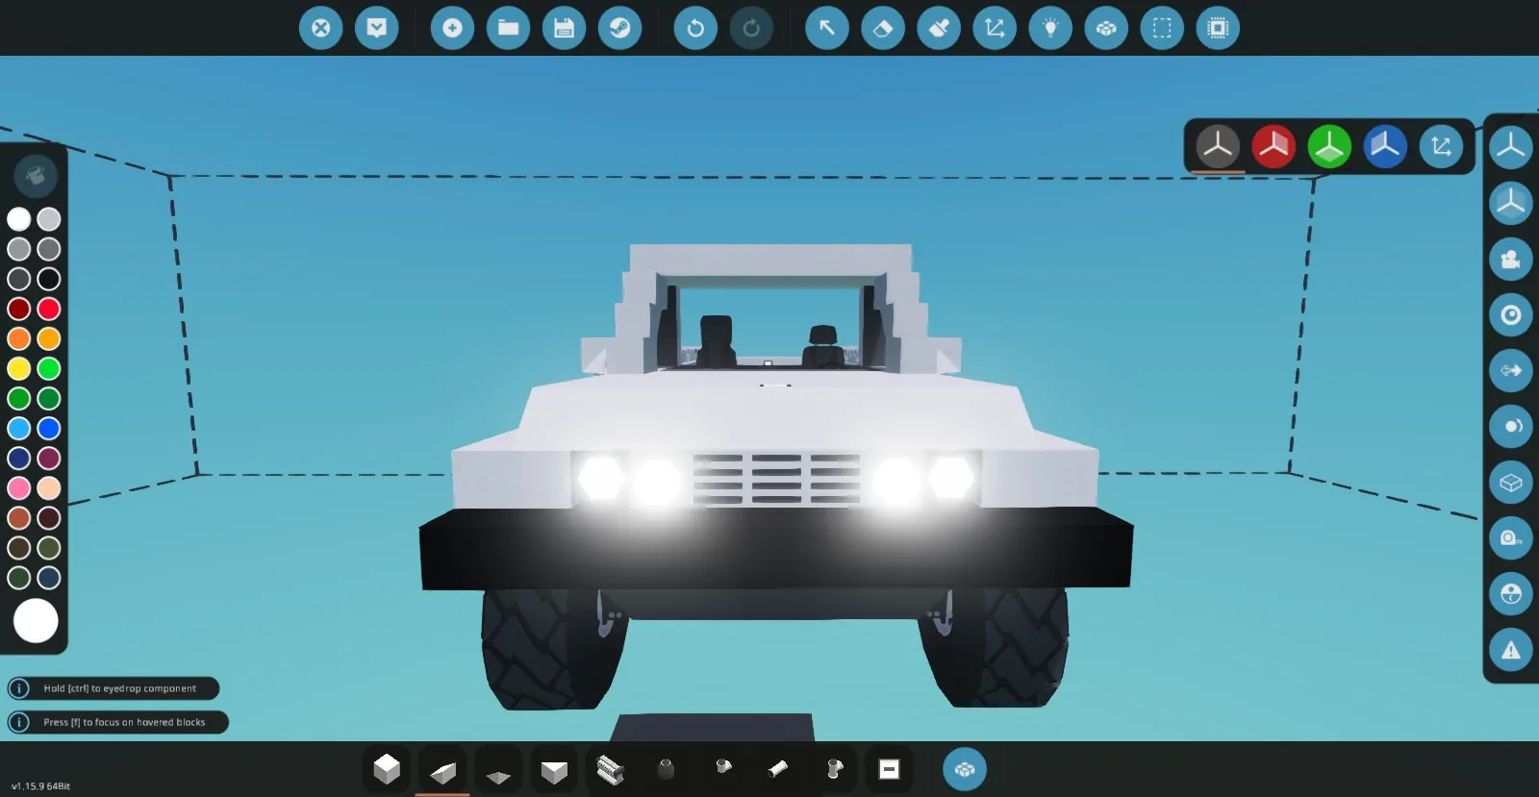Open the Steam Workshop upload icon
Image resolution: width=1539 pixels, height=797 pixels.
tap(619, 28)
